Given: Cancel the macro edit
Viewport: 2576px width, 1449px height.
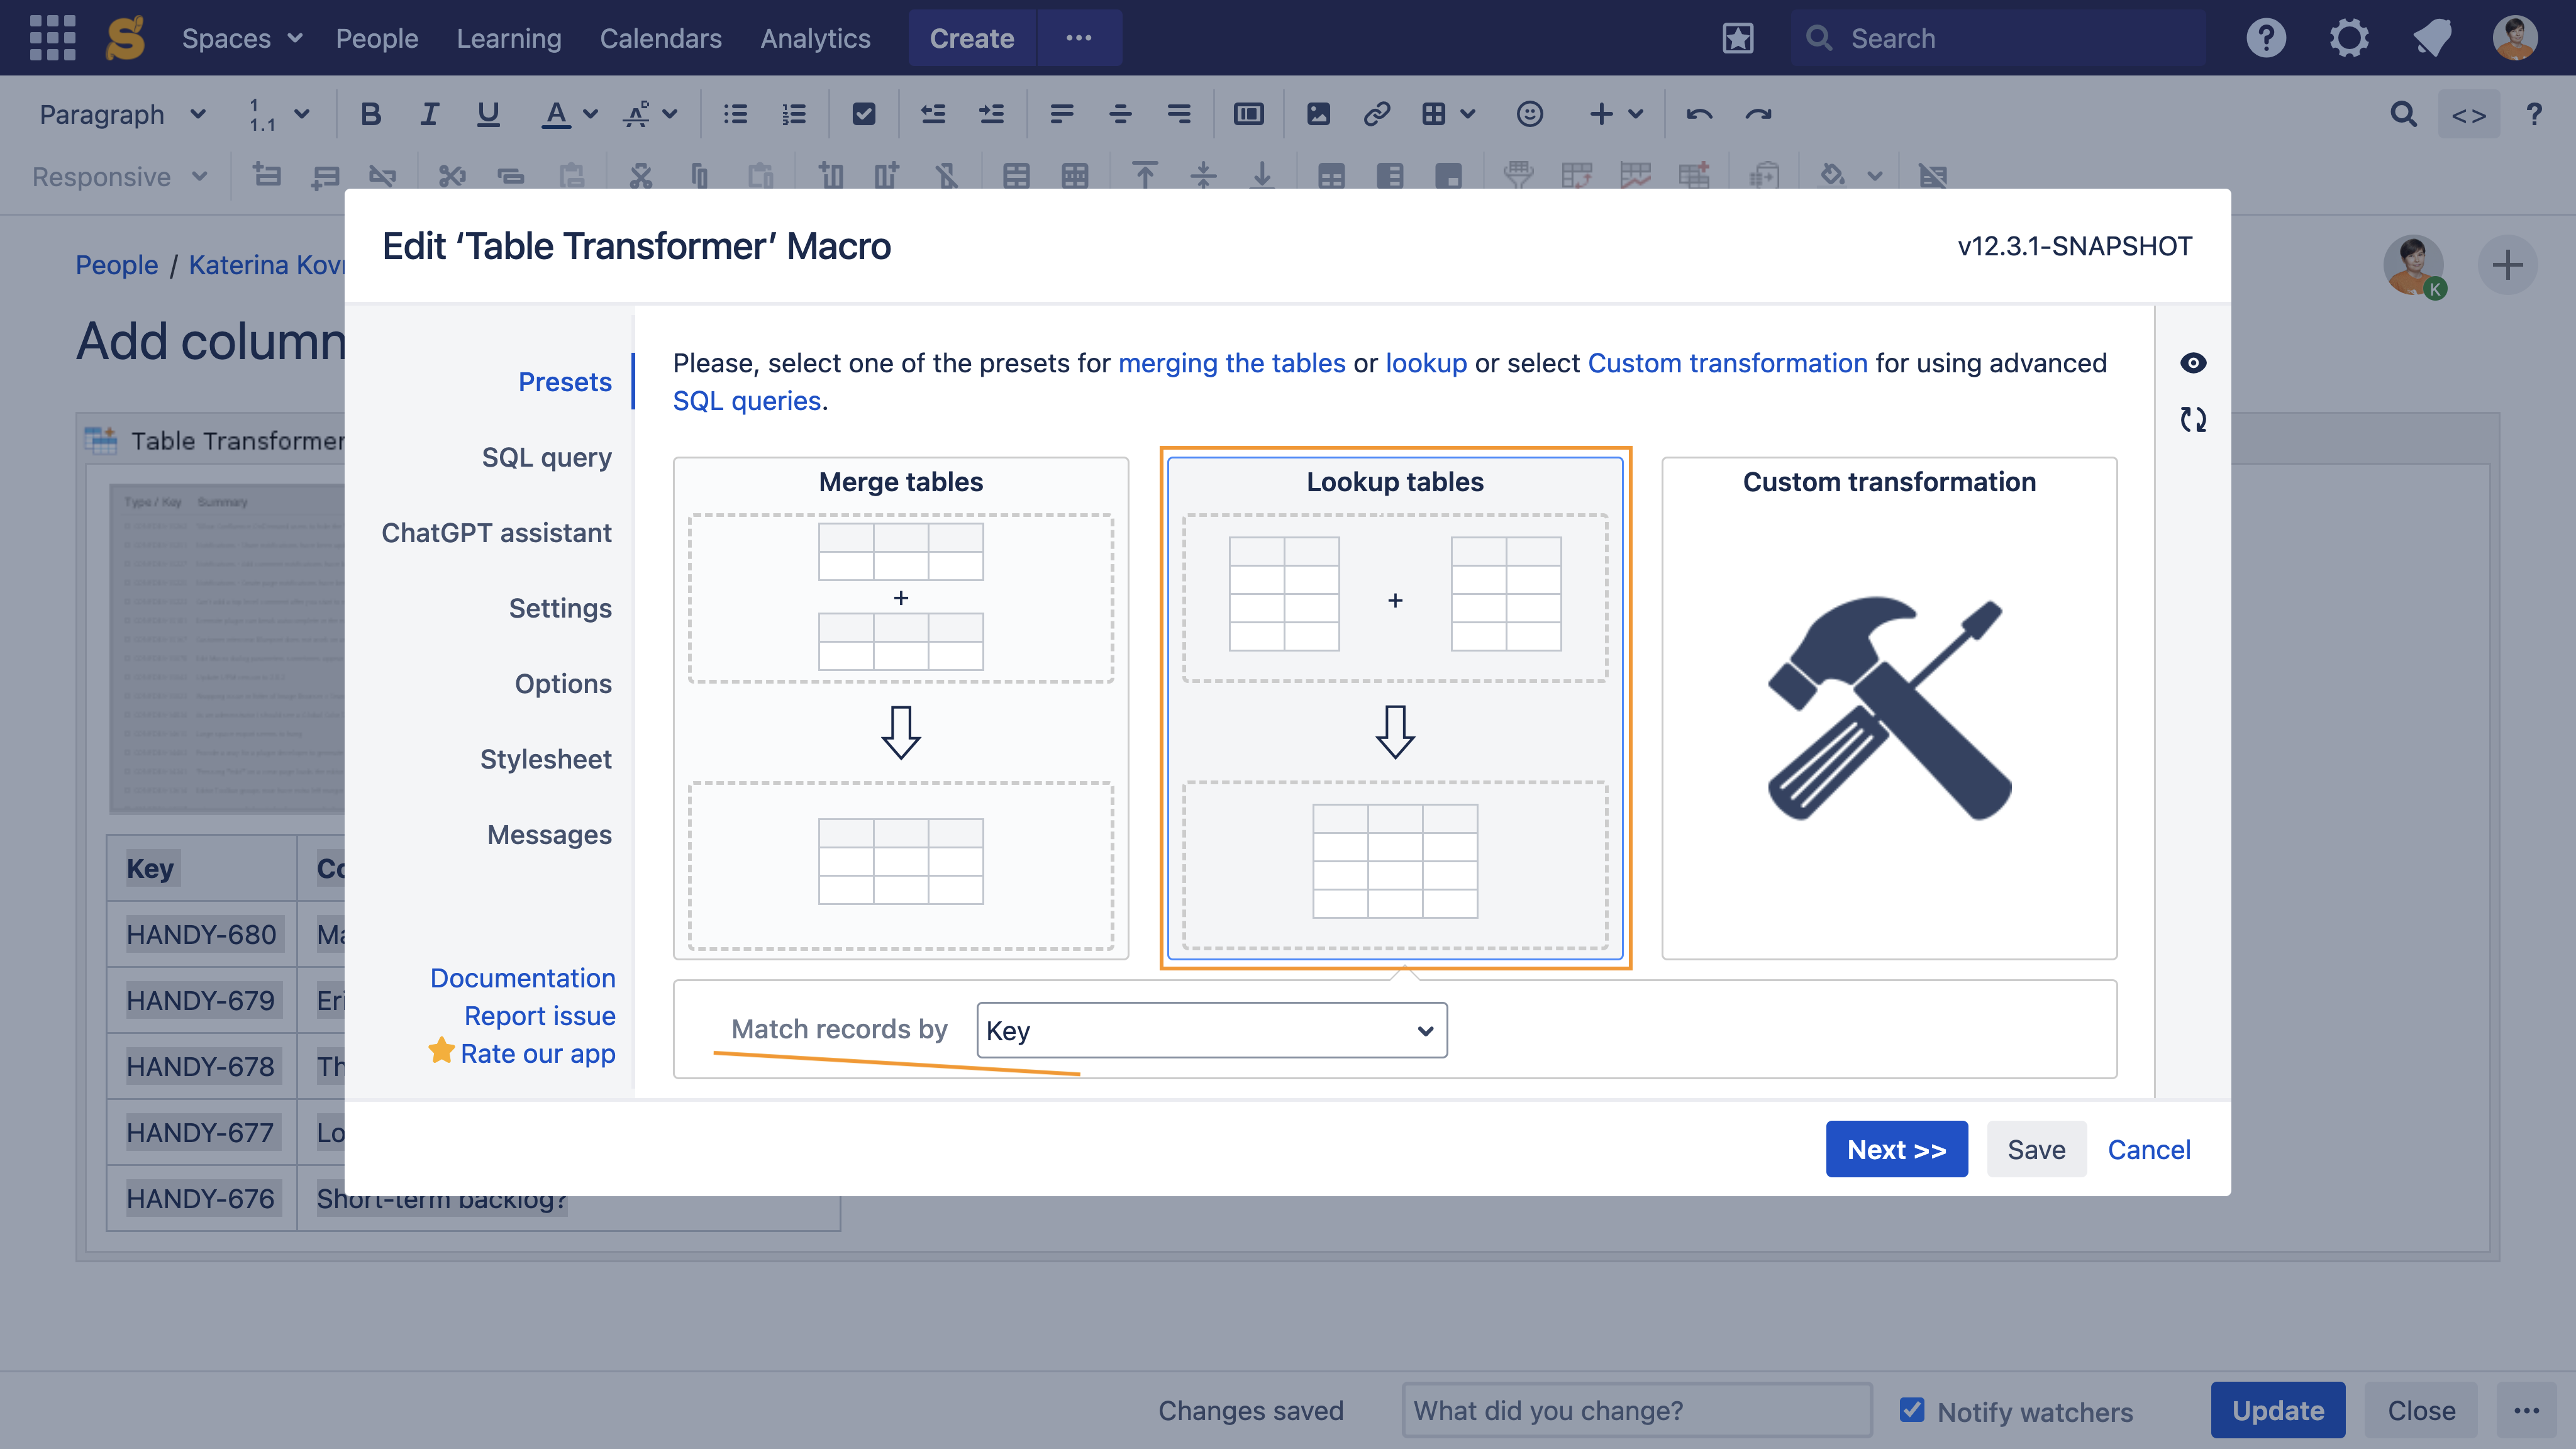Looking at the screenshot, I should [x=2149, y=1149].
